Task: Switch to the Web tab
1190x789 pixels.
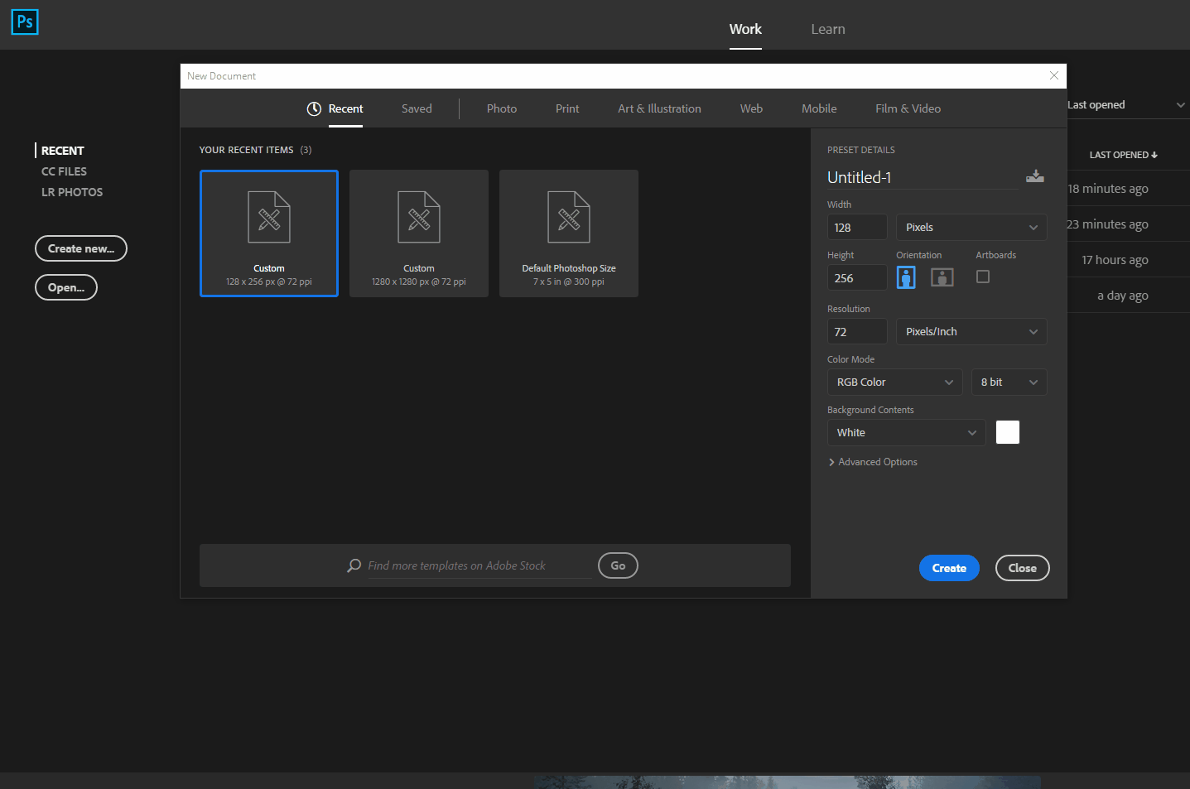Action: point(751,108)
